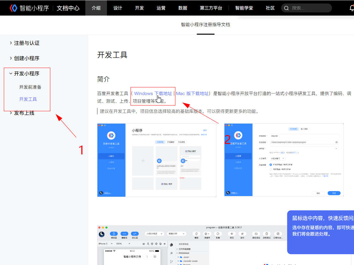
Task: Click the Windows 下载地址 link
Action: (153, 93)
